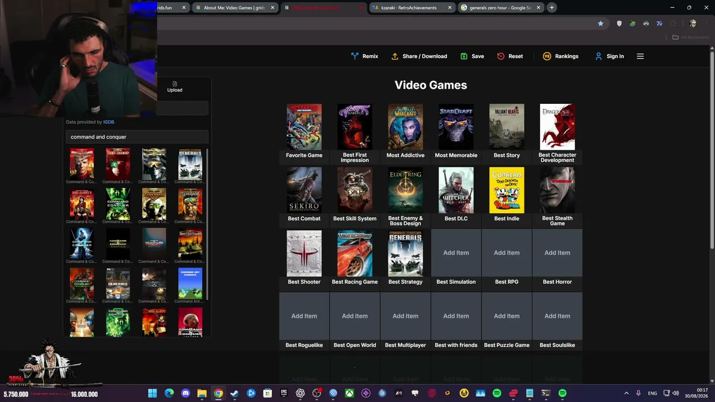
Task: Select the first Command & Conquer Red Alert 3 cover
Action: pyautogui.click(x=82, y=203)
